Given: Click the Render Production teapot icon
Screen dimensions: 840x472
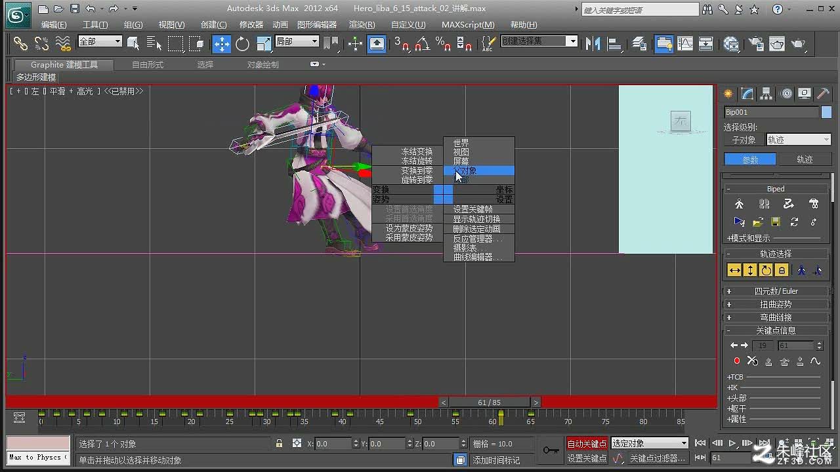Looking at the screenshot, I should [x=797, y=43].
